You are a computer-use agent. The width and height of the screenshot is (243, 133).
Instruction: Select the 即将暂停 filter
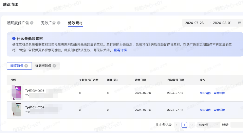tap(19, 66)
